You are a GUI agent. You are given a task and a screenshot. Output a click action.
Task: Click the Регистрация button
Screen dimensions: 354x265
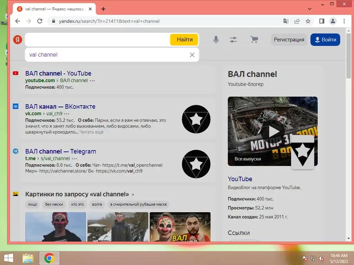(289, 40)
